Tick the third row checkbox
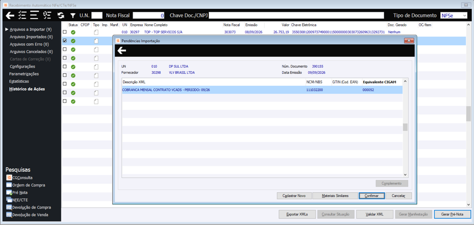474x225 pixels. 64,49
